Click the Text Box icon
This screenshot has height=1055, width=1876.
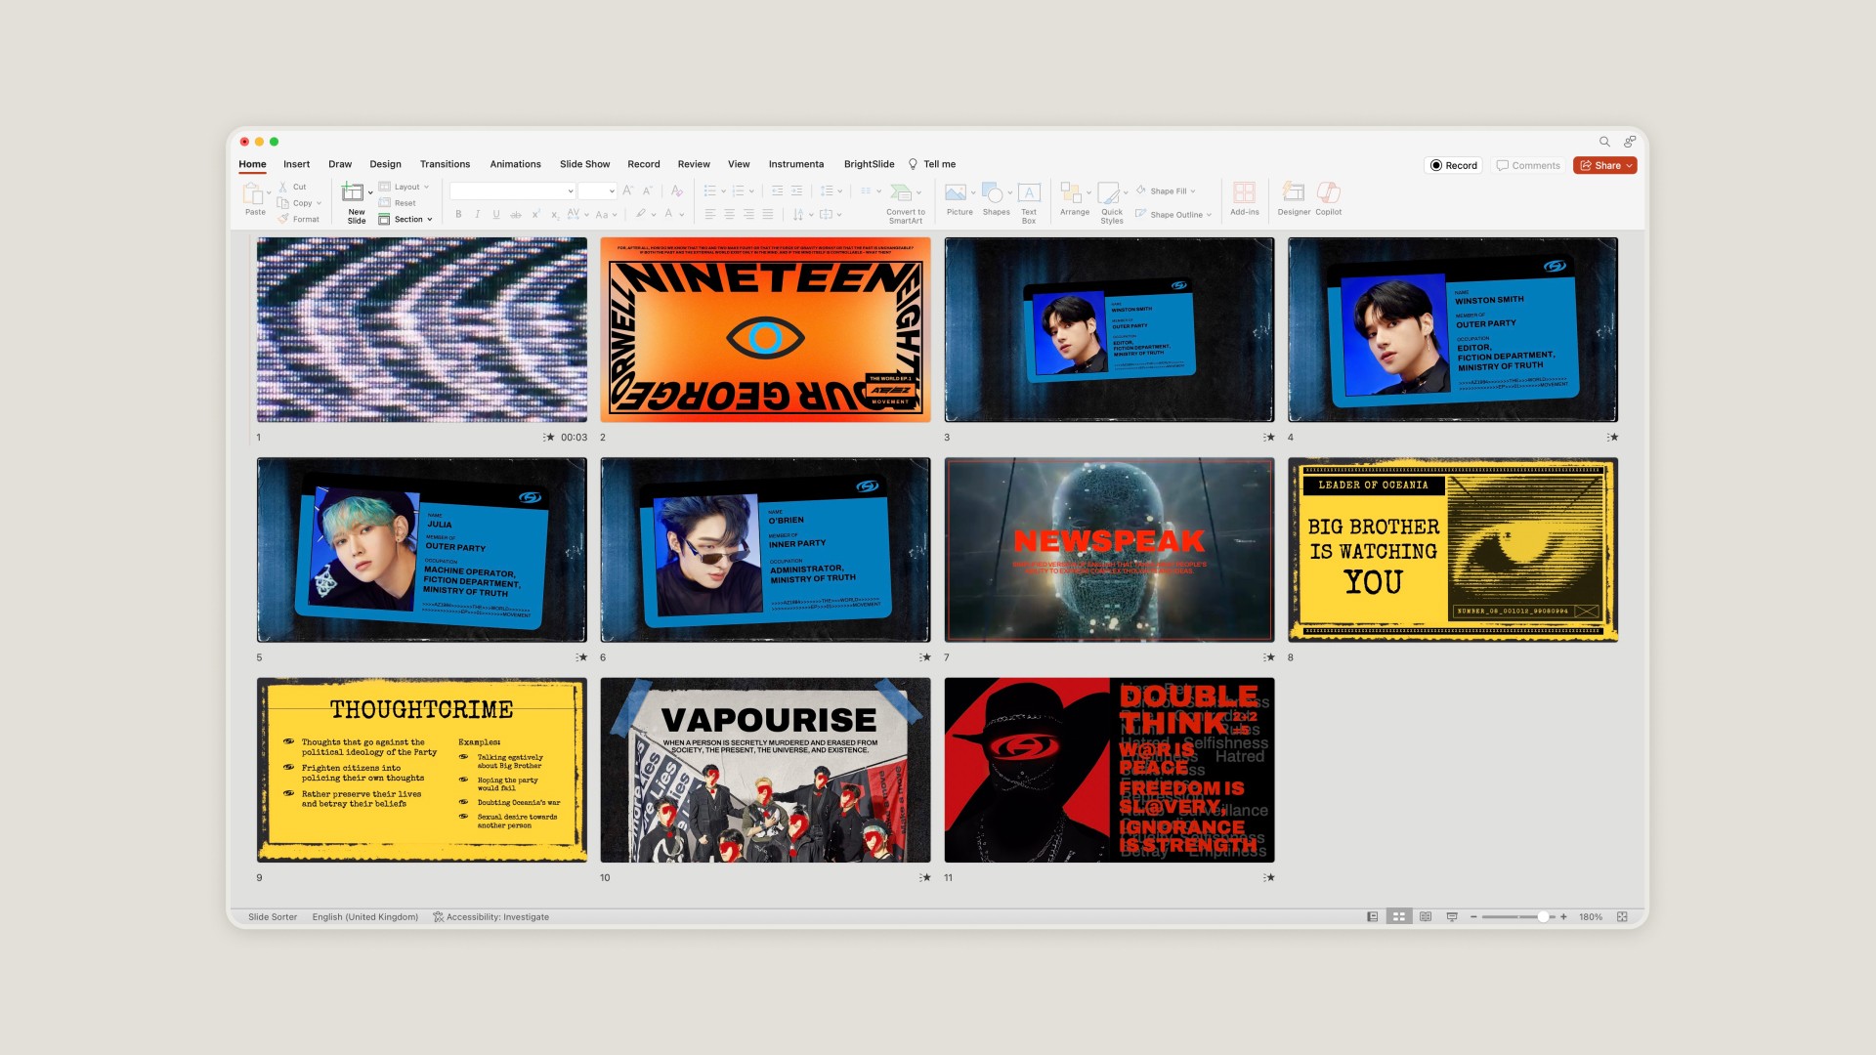click(x=1029, y=193)
